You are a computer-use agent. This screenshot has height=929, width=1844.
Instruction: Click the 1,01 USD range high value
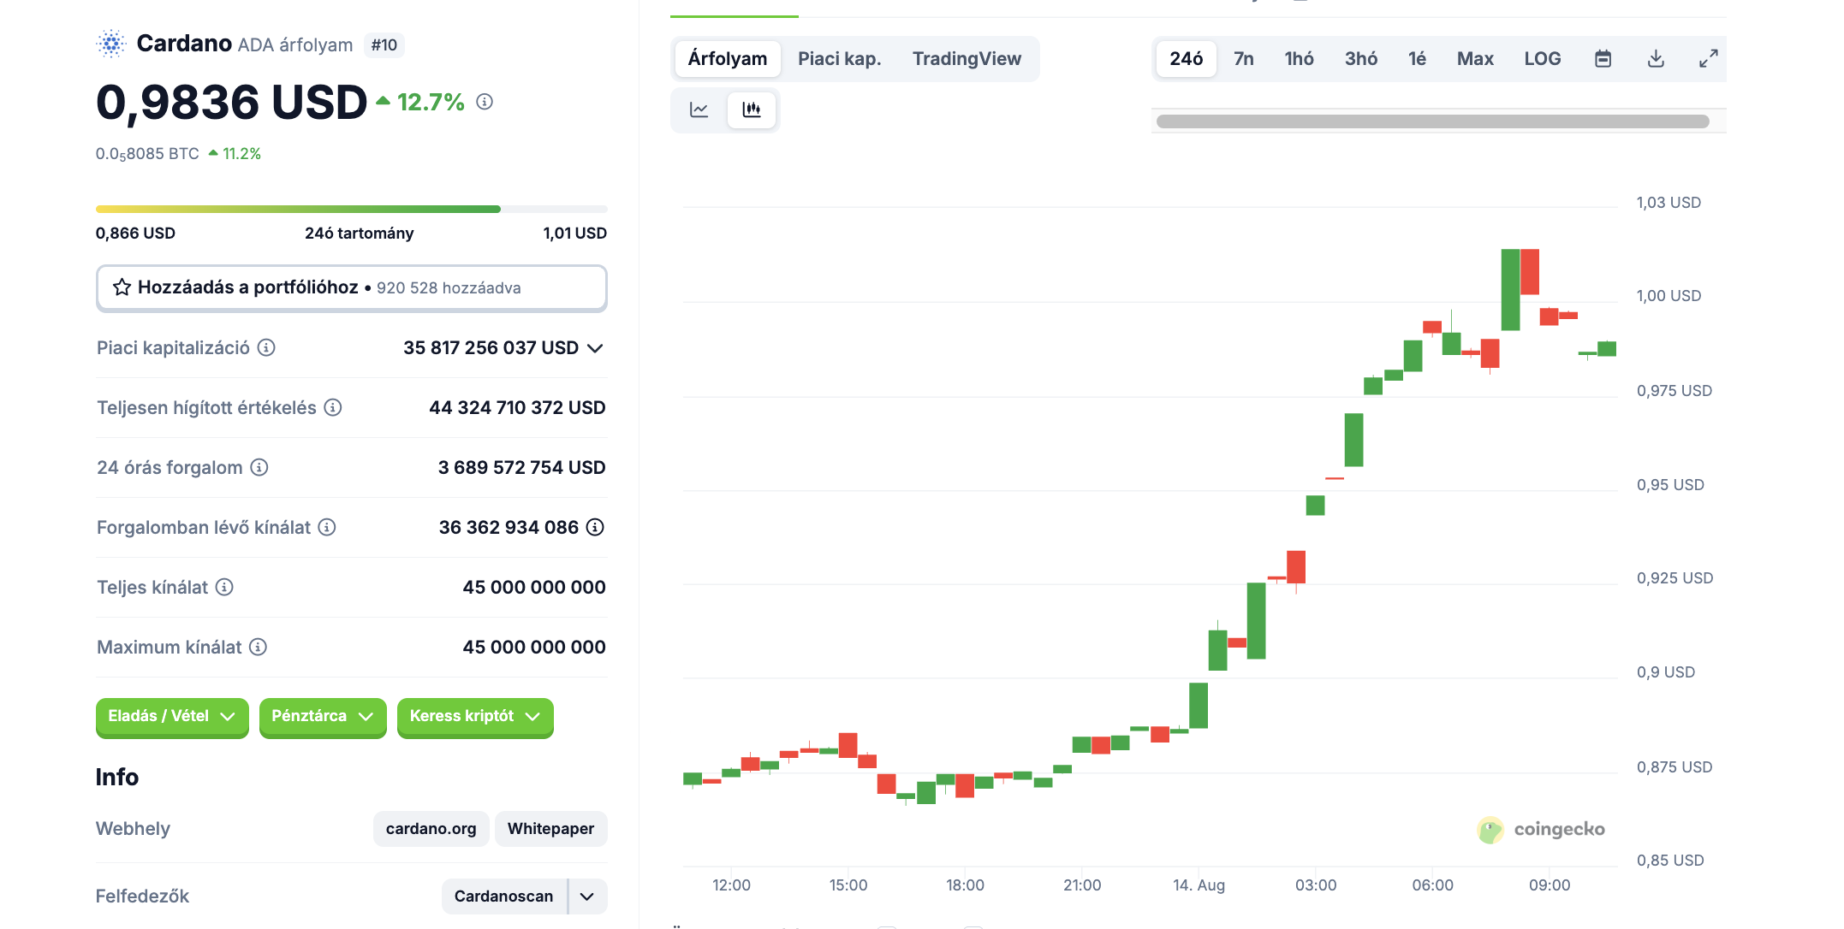[574, 234]
